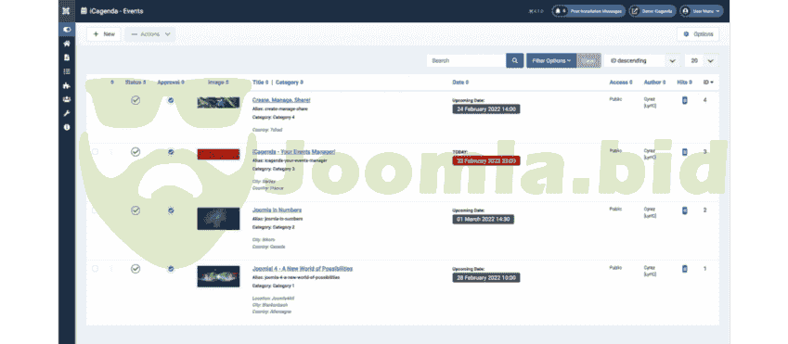
Task: Click the search input field
Action: click(467, 61)
